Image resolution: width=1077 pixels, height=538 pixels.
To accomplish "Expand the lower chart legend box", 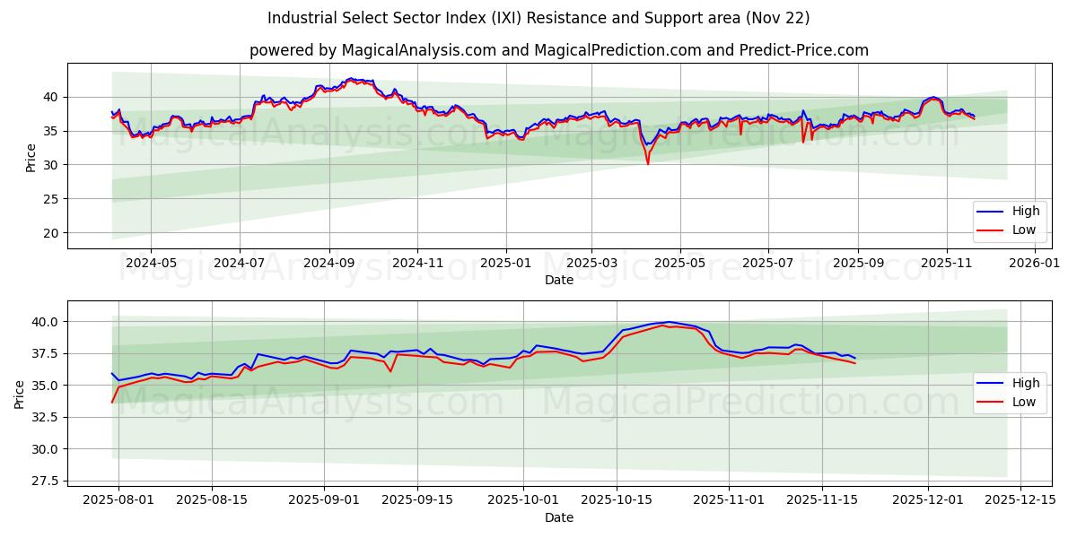I will (x=1010, y=392).
